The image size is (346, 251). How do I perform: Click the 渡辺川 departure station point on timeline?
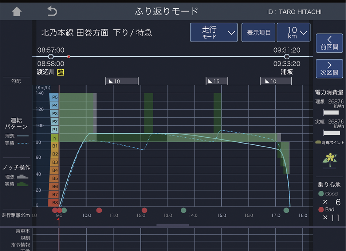pyautogui.click(x=51, y=57)
